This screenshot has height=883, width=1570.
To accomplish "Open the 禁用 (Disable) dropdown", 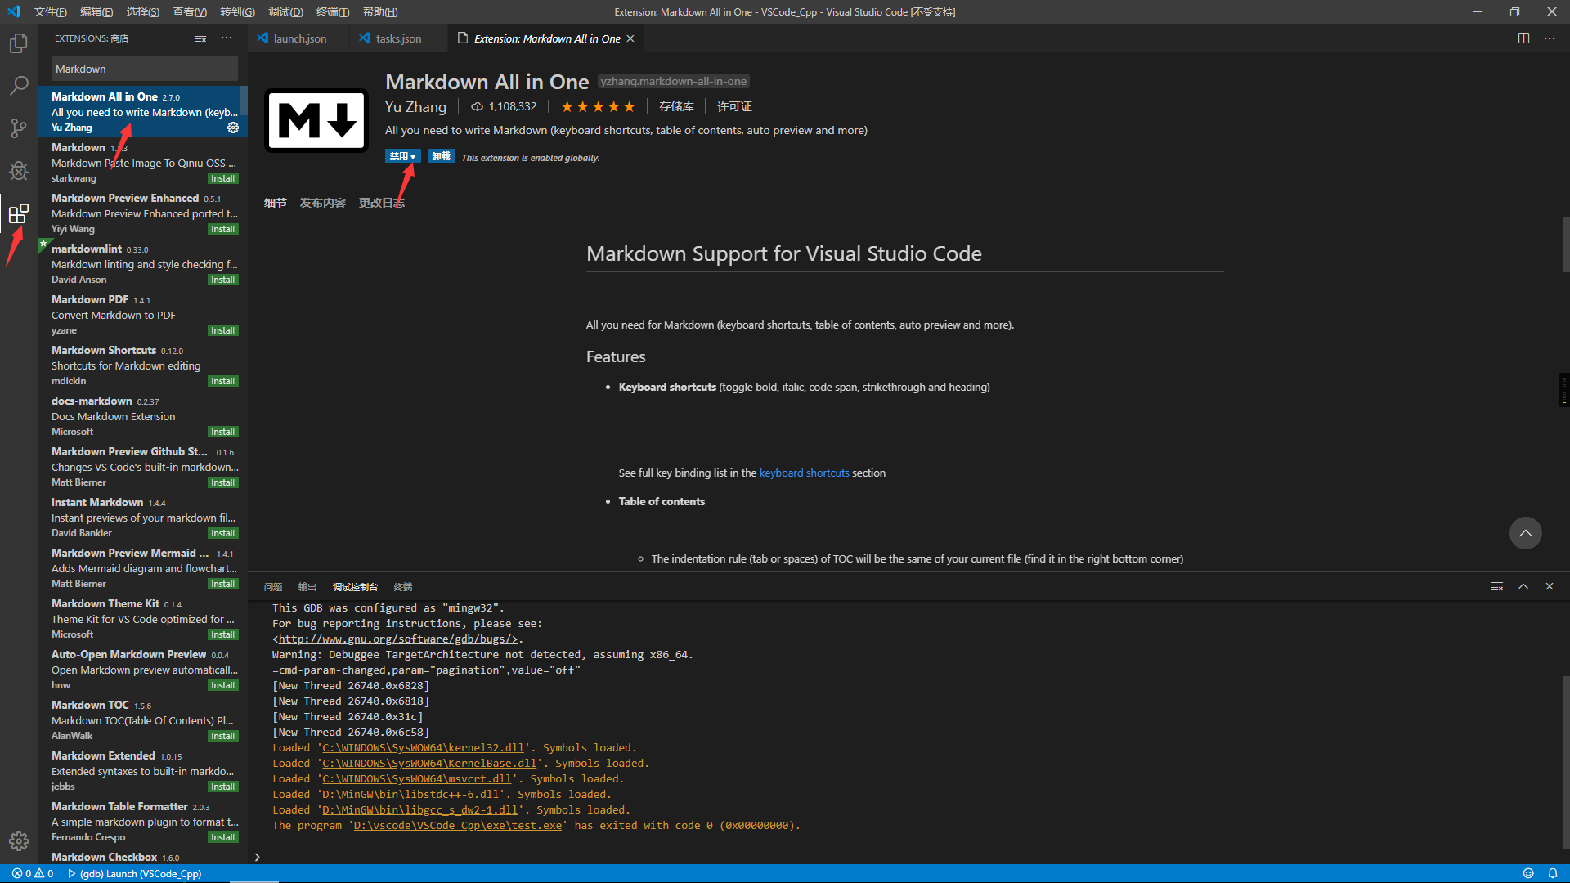I will point(402,156).
